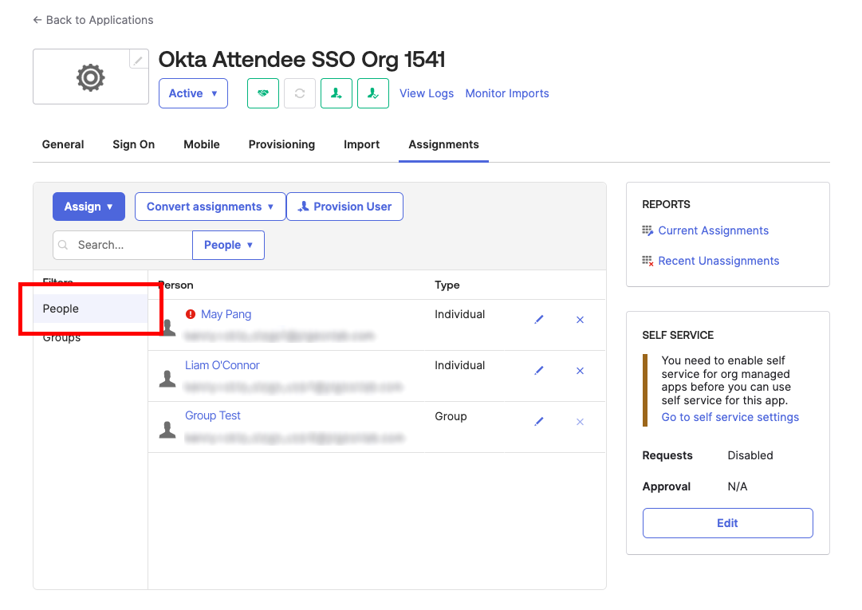Click the Type column header
862x610 pixels.
447,285
